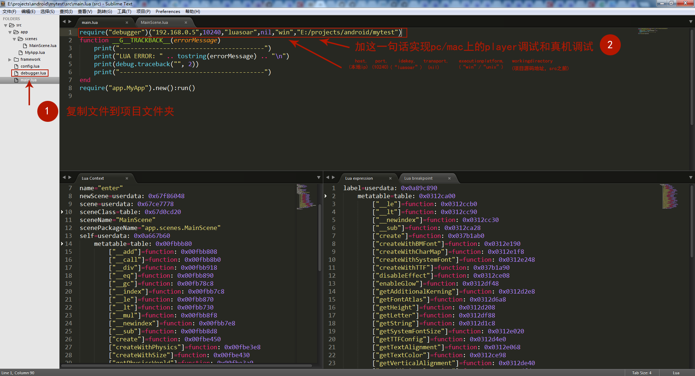Toggle fold arrow at expression line 2
This screenshot has height=376, width=695.
(325, 196)
